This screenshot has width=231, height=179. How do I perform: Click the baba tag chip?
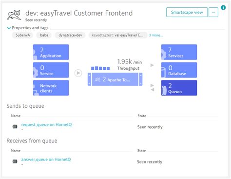click(44, 35)
